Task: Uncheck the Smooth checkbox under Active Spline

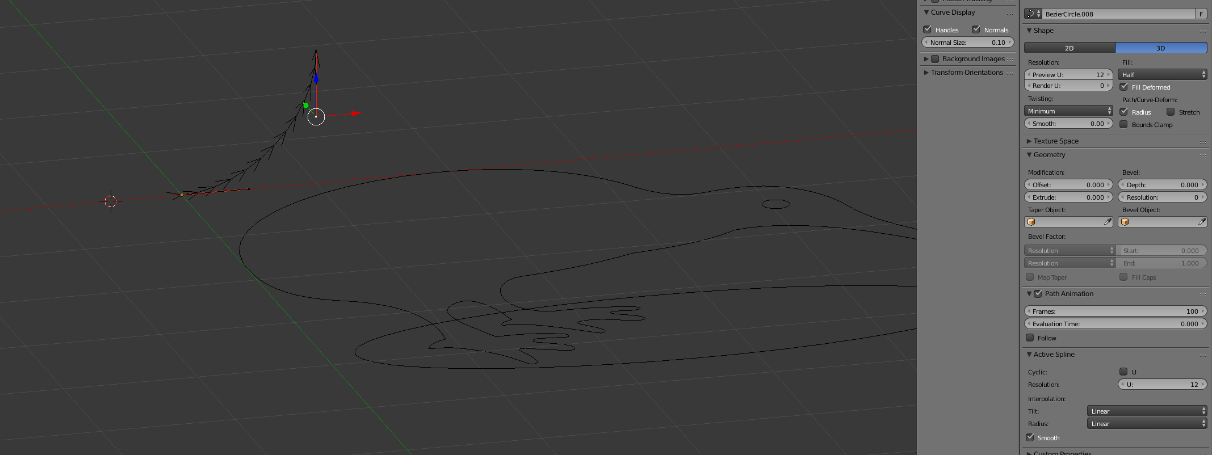Action: pos(1030,437)
